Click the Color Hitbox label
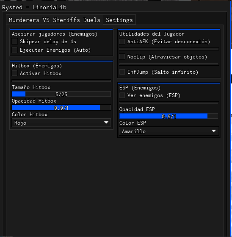Screen dimensions: 232x237 30,114
